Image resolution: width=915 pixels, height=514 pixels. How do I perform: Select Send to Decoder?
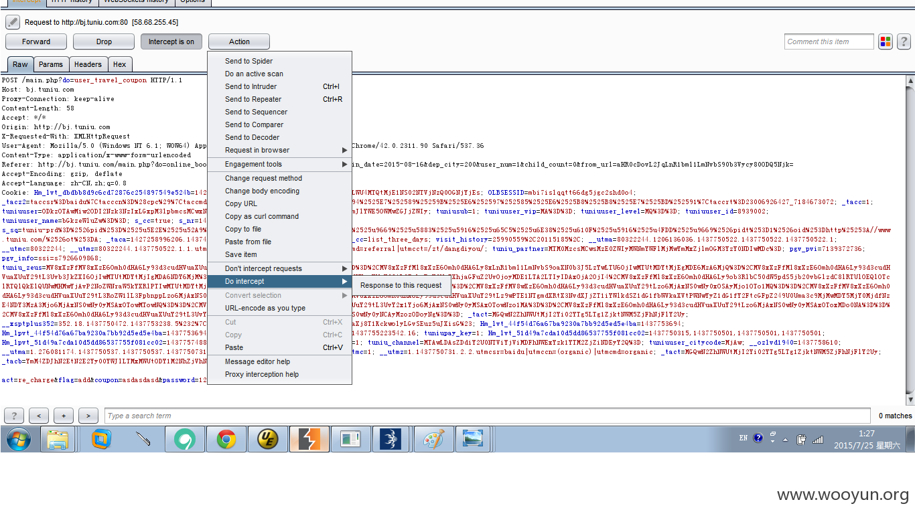click(279, 137)
